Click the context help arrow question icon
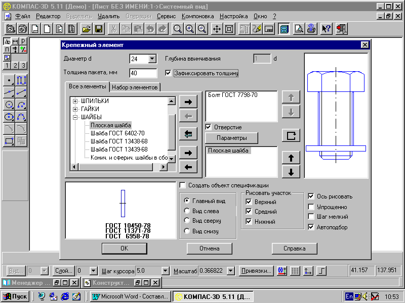This screenshot has height=303, width=405. click(x=327, y=29)
